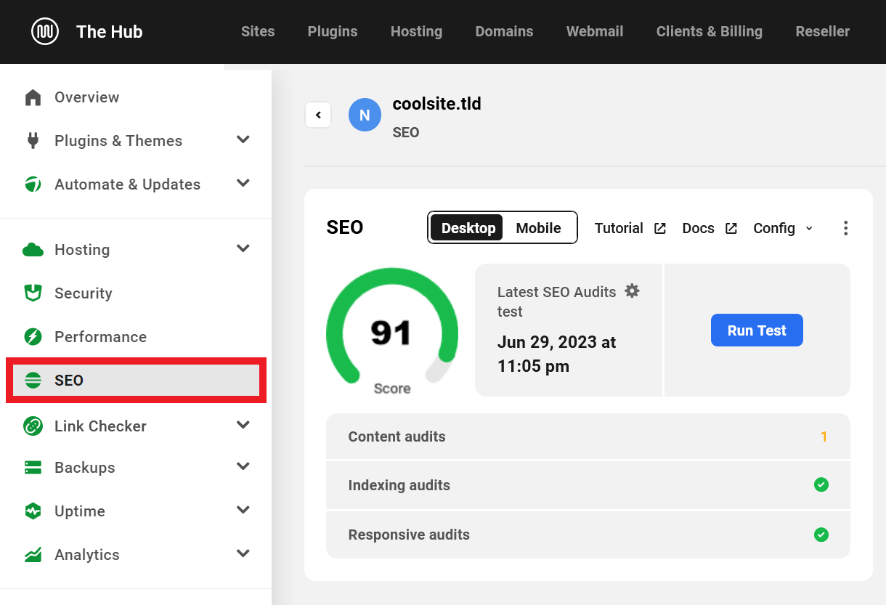Click the green check on Indexing audits

[x=821, y=484]
